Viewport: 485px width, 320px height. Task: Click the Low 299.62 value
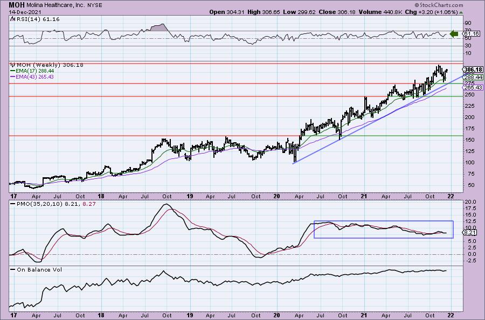coord(299,12)
